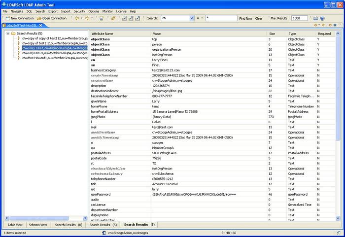
Task: Click the forward navigation arrow icon
Action: coord(87,18)
